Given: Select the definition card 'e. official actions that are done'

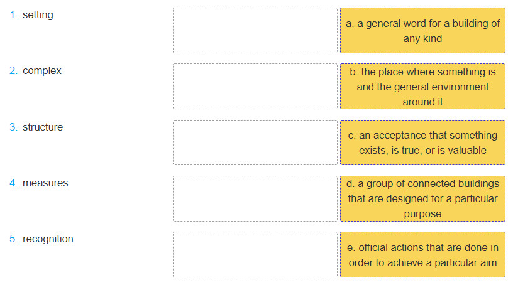Looking at the screenshot, I should coord(422,255).
